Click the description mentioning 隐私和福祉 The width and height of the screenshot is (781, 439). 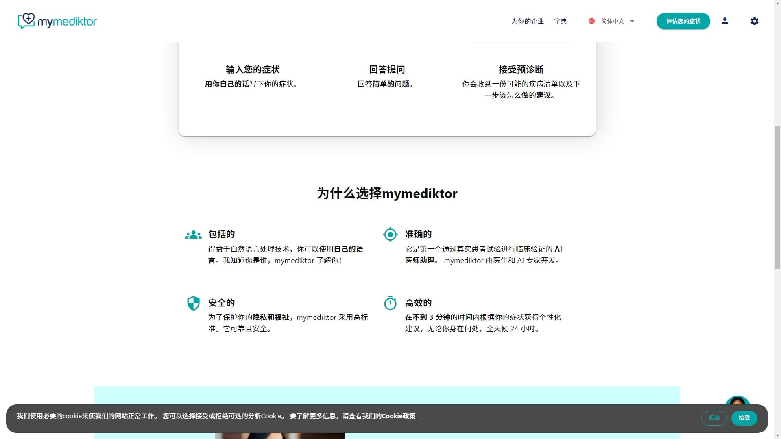point(288,323)
